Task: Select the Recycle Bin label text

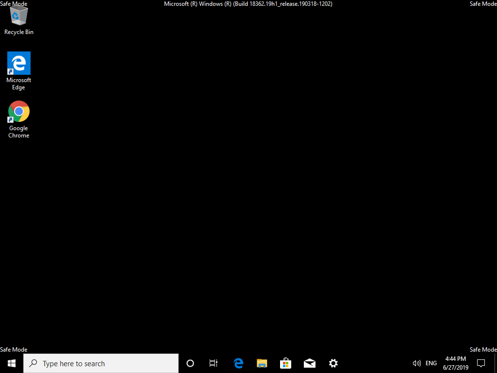Action: coord(18,32)
